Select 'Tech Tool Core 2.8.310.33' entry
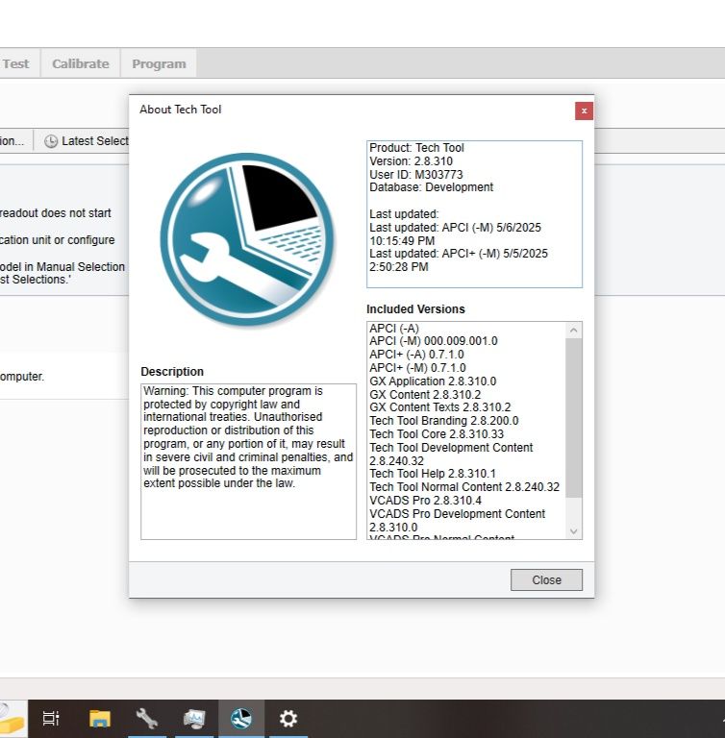Viewport: 725px width, 738px height. [x=437, y=434]
